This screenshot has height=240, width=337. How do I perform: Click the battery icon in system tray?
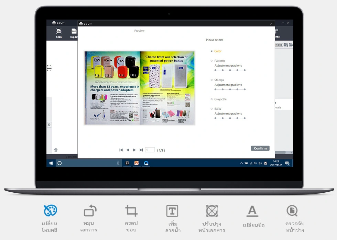[x=246, y=163]
